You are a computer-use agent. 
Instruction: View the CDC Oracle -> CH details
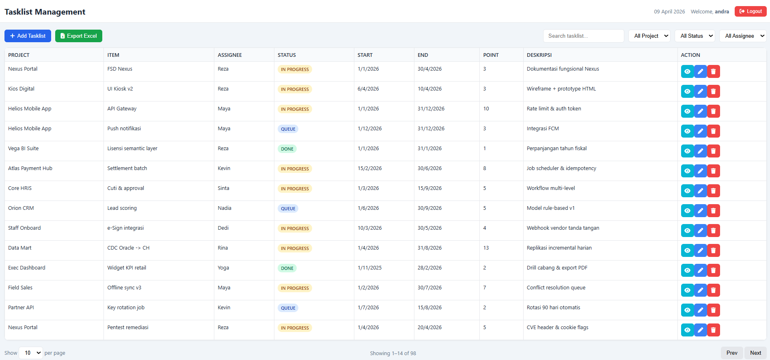[687, 250]
